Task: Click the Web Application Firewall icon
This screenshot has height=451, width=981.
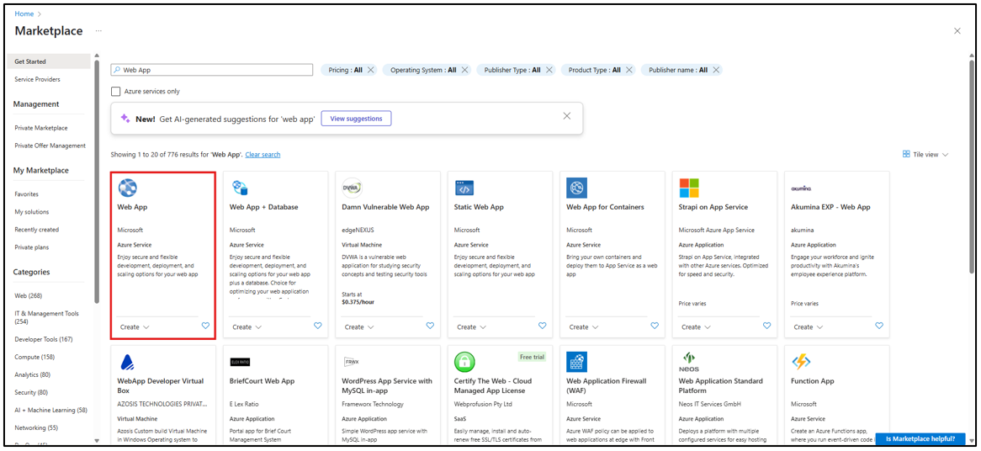Action: tap(576, 362)
